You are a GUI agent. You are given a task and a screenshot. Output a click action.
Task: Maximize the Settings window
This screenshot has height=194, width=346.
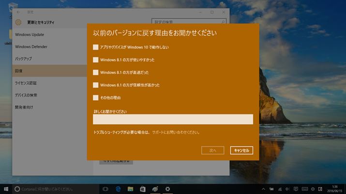pos(212,12)
